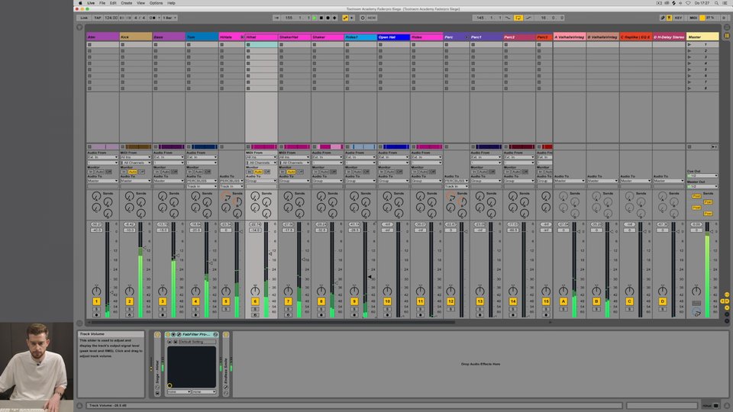This screenshot has height=412, width=733.
Task: Click the Tap Tempo button
Action: pyautogui.click(x=97, y=18)
